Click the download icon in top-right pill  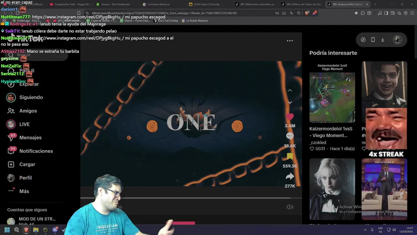tap(383, 39)
